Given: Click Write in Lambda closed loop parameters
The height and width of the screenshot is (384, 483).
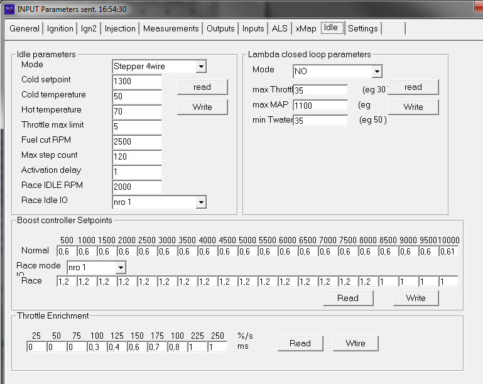Looking at the screenshot, I should pyautogui.click(x=413, y=107).
